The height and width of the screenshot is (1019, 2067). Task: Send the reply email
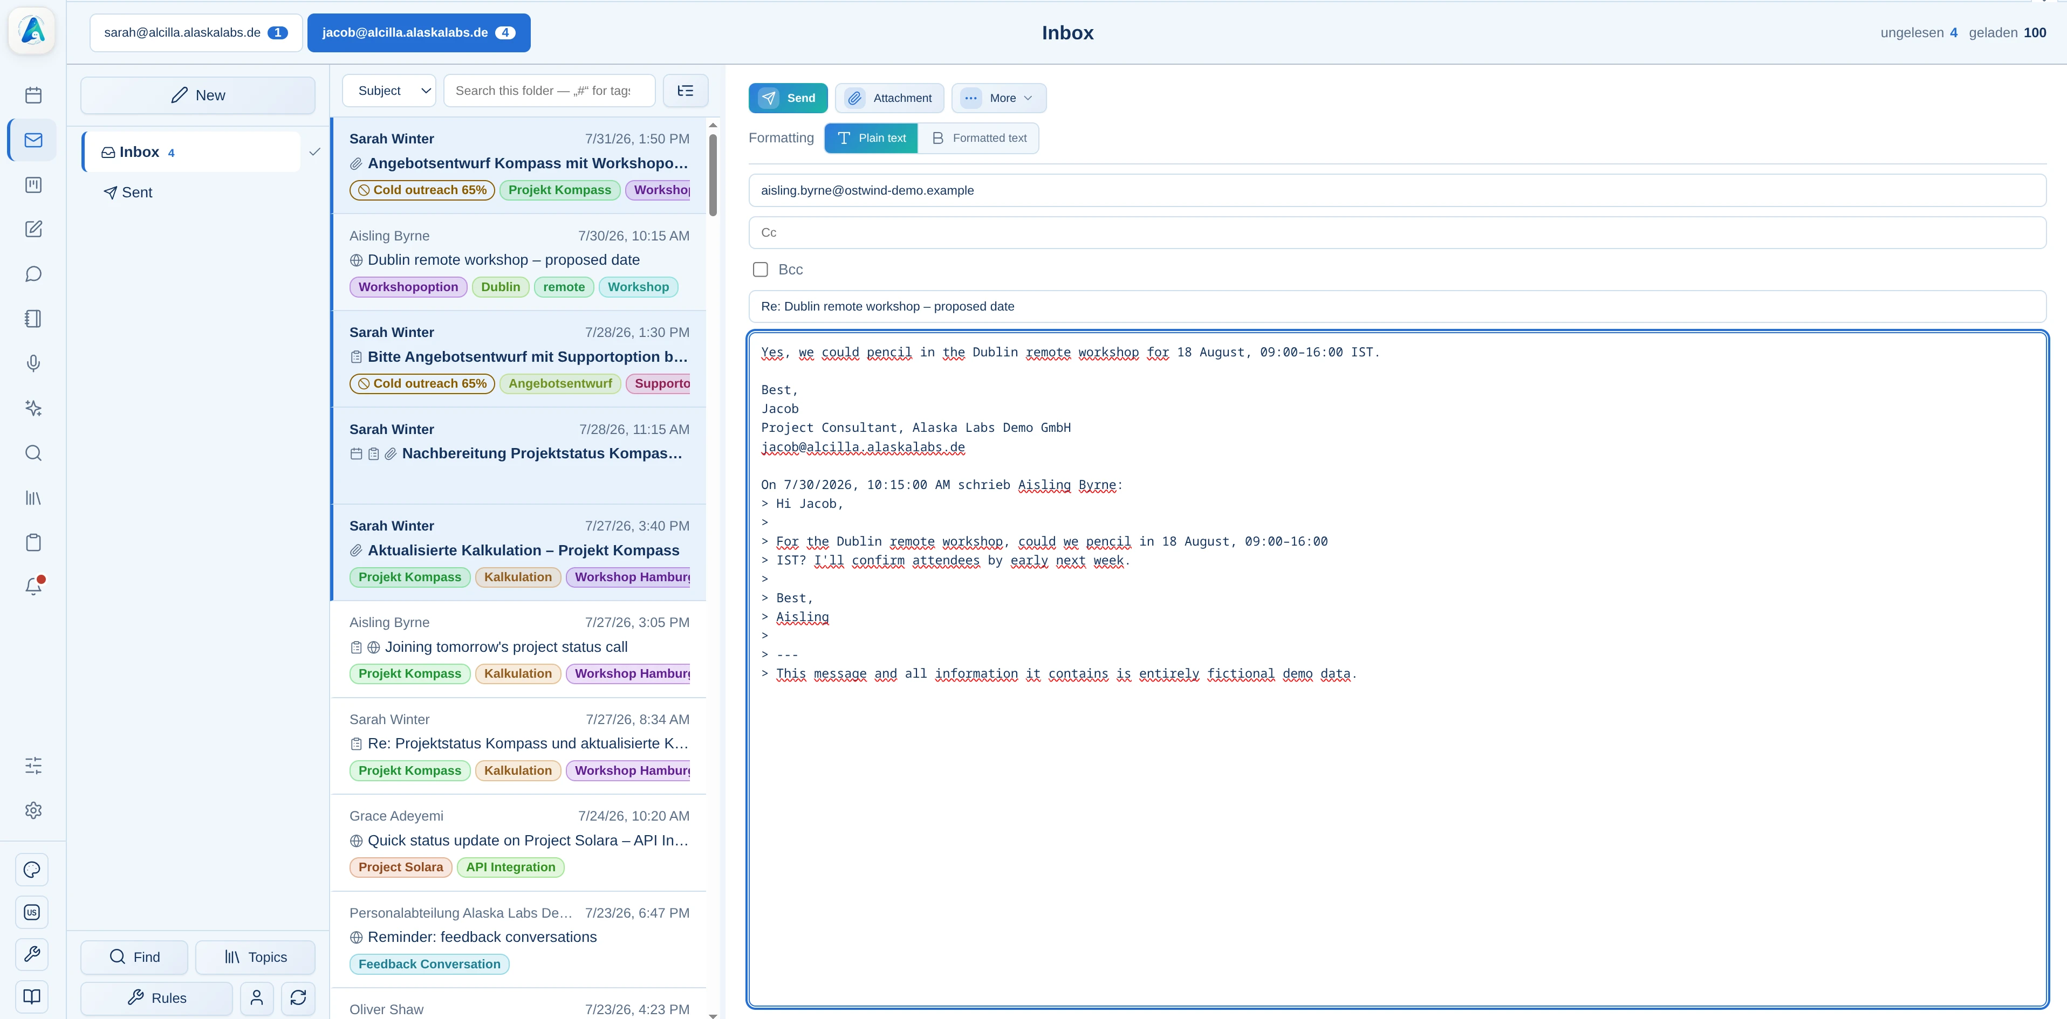point(787,98)
